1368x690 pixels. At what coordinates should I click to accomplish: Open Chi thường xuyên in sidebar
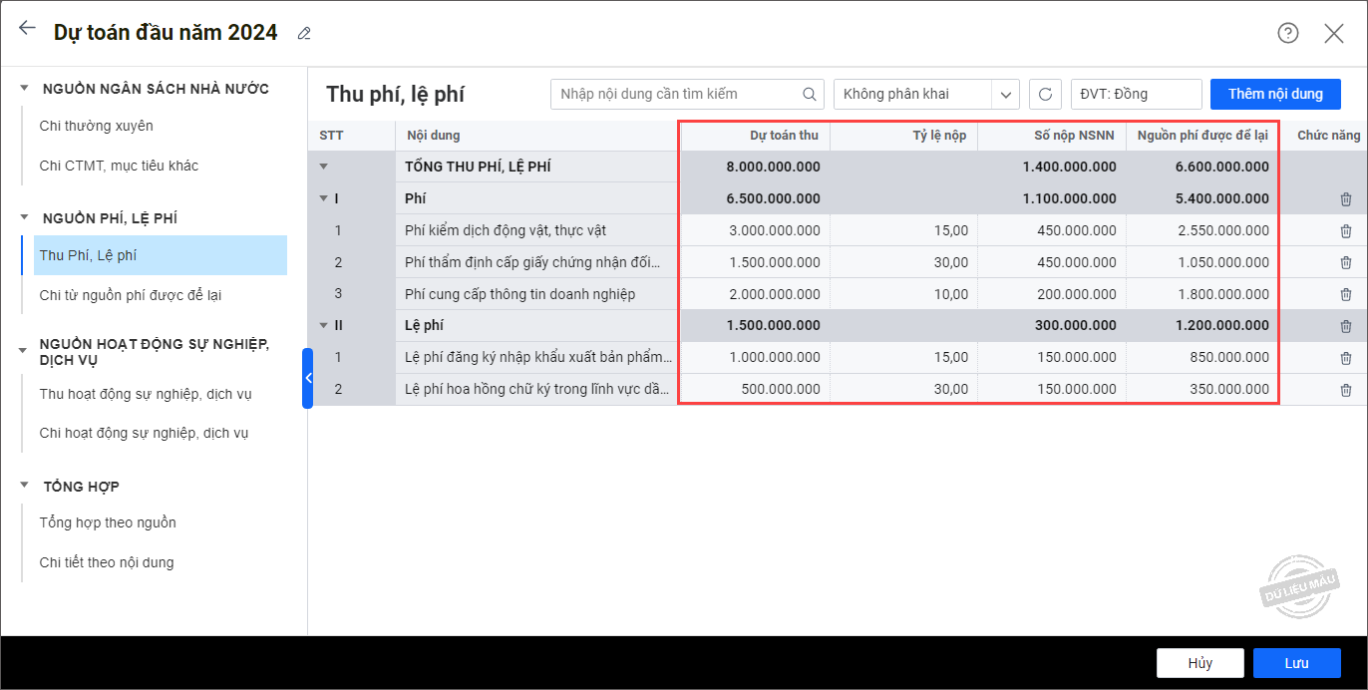coord(96,126)
